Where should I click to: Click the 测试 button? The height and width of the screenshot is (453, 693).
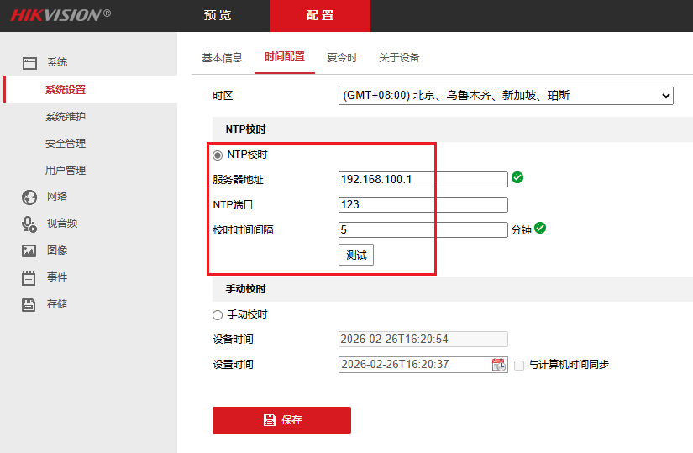tap(356, 255)
